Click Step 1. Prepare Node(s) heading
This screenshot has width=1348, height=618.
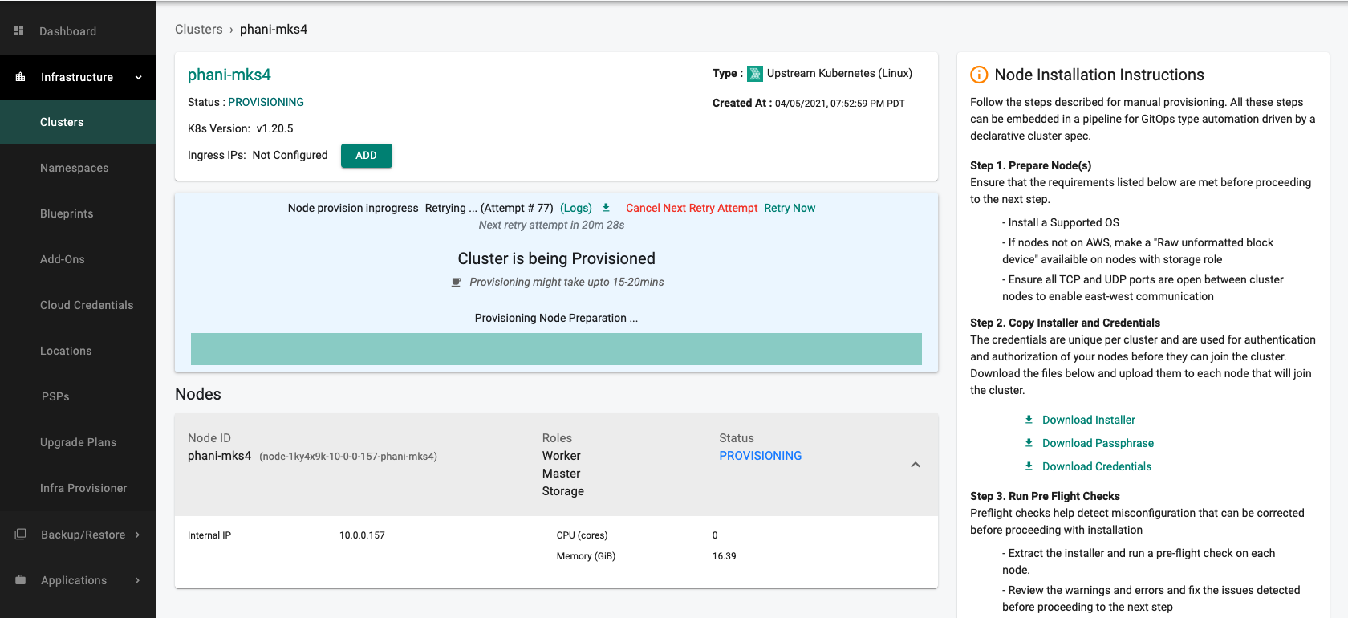click(1031, 165)
